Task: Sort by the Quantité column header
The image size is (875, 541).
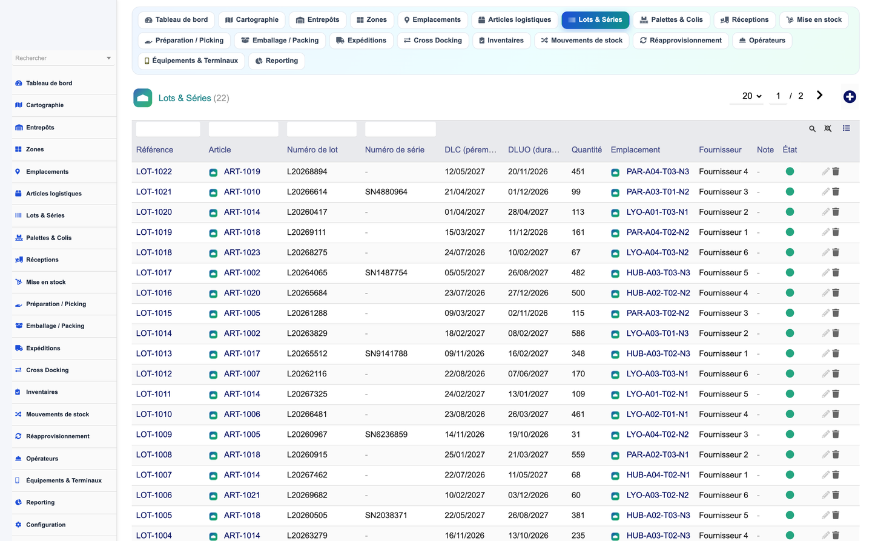Action: 586,149
